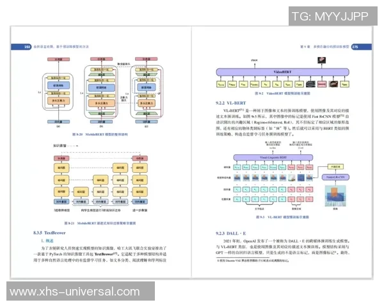Click the purple VideoBERT block in diagram
The image size is (384, 307).
(280, 72)
